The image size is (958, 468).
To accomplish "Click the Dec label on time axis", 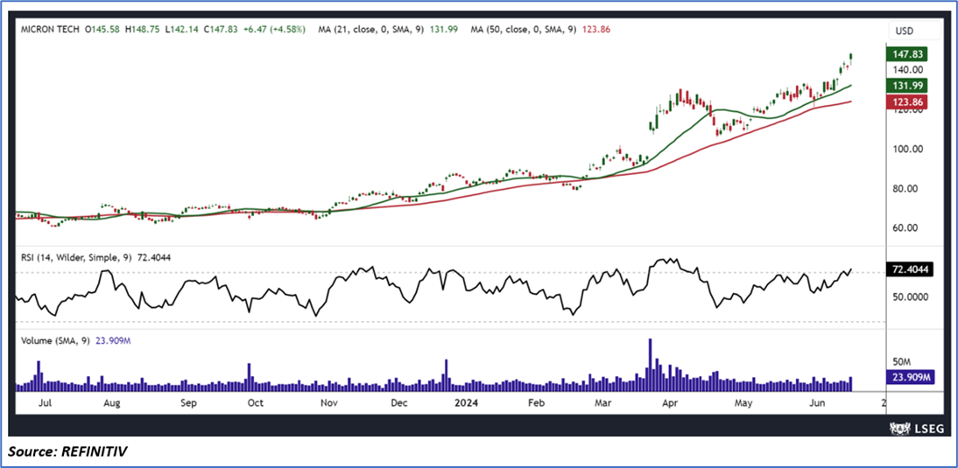I will point(399,403).
